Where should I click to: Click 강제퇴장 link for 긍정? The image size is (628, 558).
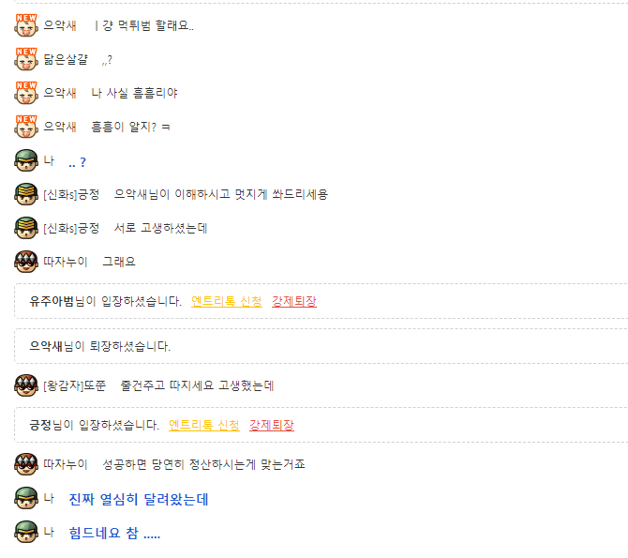coord(272,425)
